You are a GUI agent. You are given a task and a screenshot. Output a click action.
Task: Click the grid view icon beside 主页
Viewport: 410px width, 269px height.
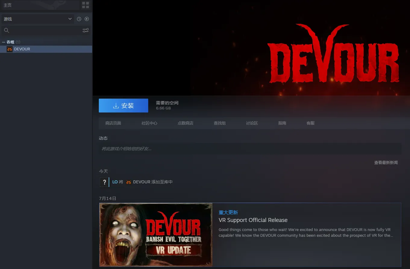pyautogui.click(x=86, y=5)
